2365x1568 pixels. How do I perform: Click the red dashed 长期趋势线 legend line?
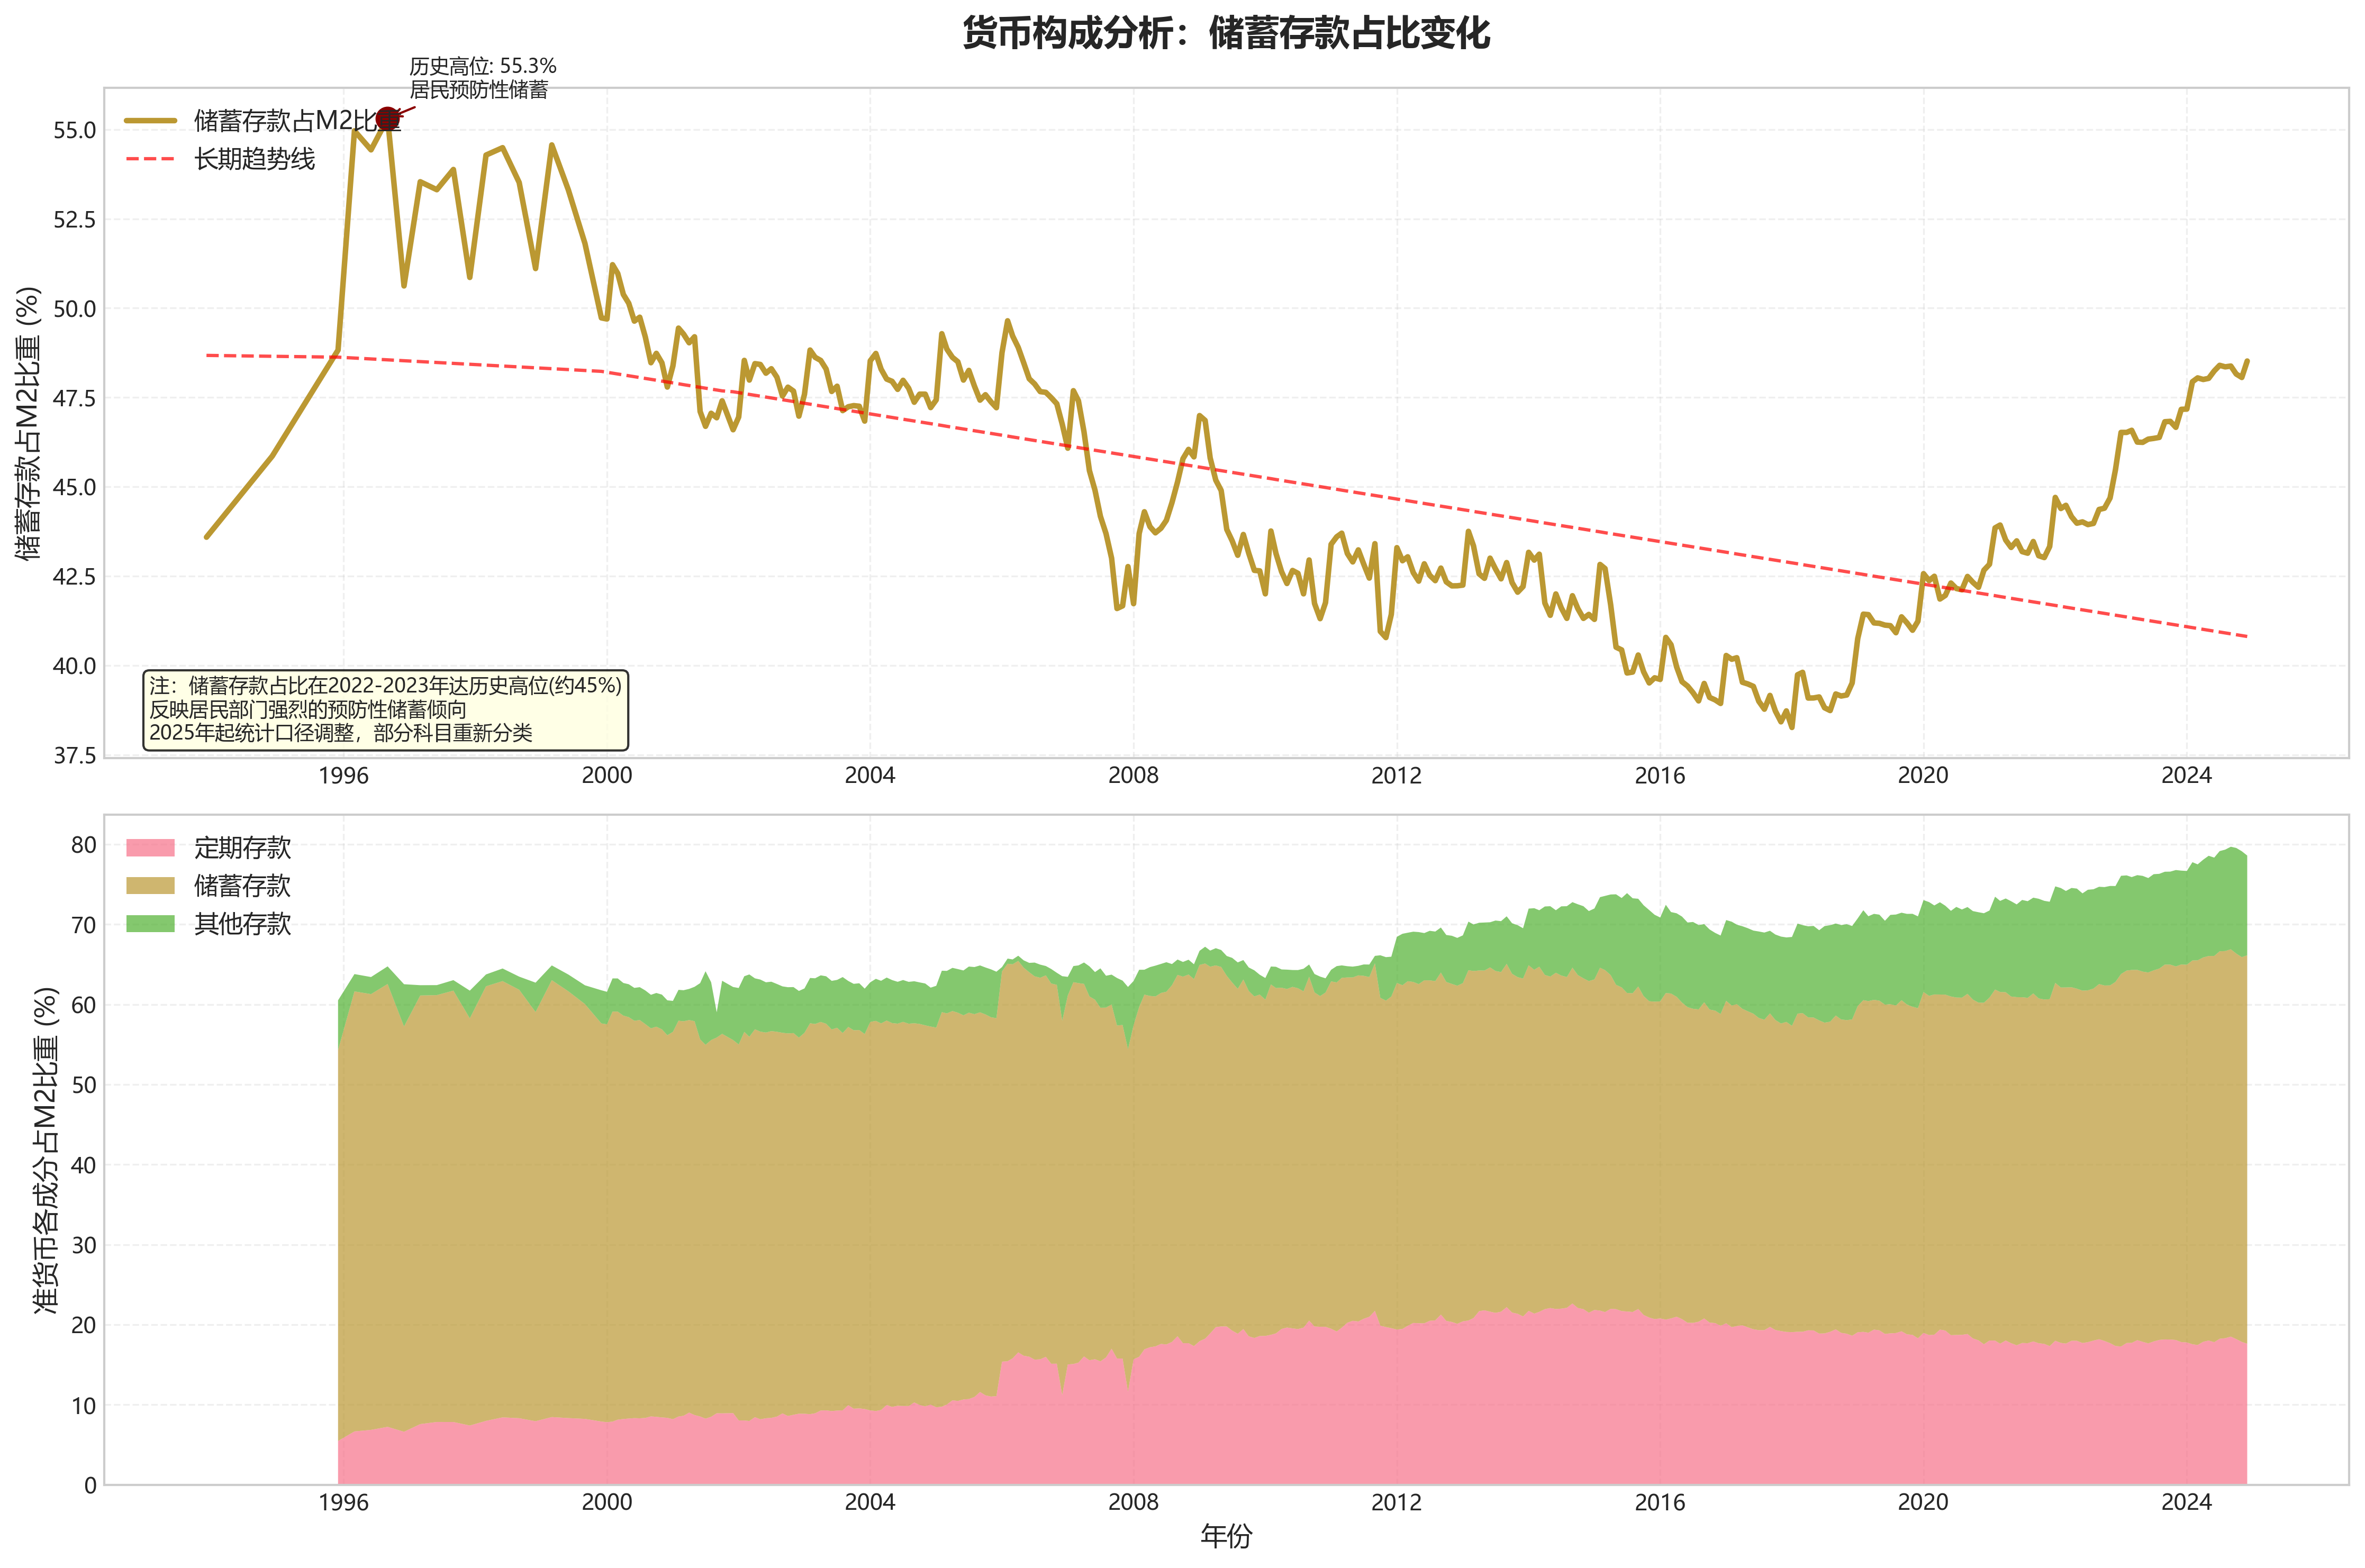coord(150,159)
